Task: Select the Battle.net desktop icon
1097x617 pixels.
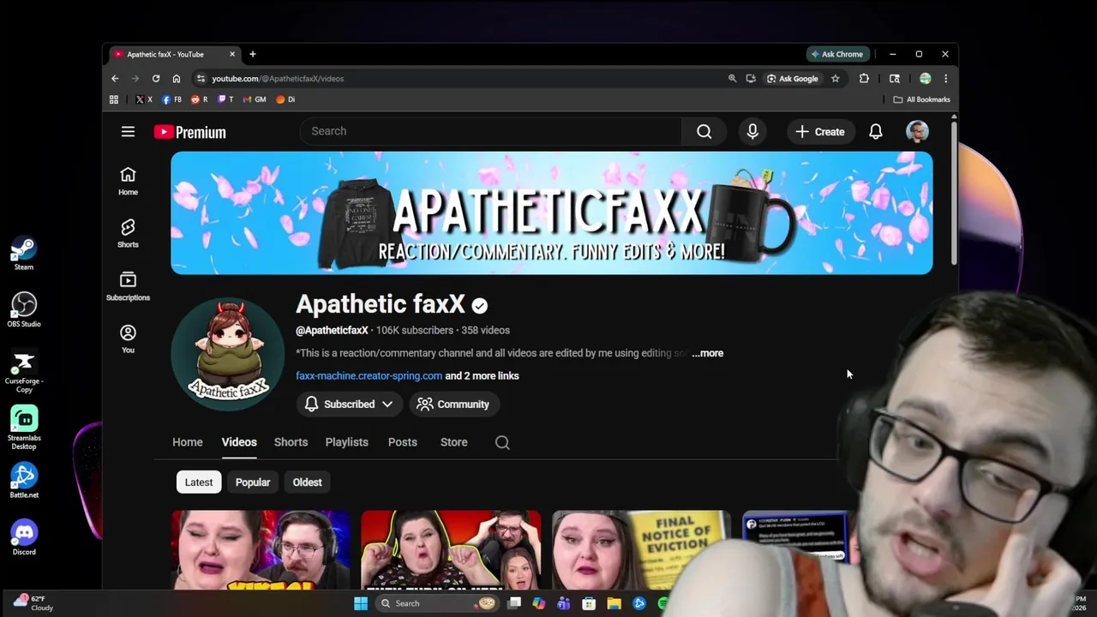Action: coord(24,481)
